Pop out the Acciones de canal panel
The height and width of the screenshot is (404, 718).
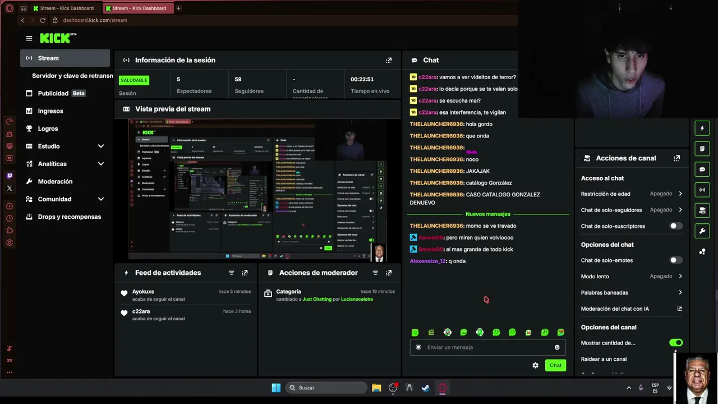click(676, 158)
